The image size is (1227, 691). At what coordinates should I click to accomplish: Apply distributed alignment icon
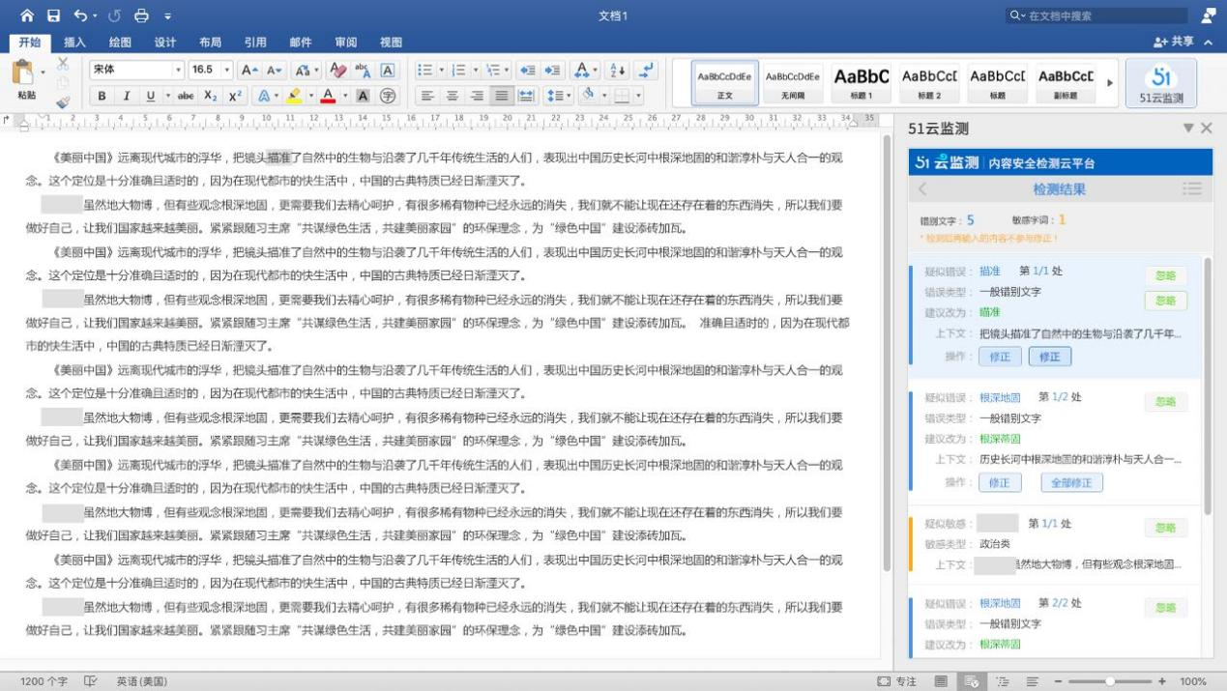point(526,96)
